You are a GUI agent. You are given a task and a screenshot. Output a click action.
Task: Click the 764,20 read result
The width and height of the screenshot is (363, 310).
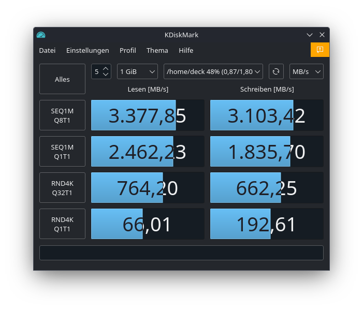[148, 188]
